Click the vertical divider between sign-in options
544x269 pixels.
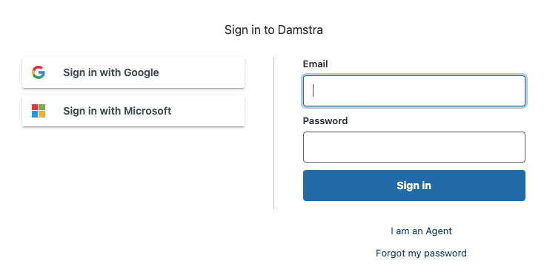273,133
